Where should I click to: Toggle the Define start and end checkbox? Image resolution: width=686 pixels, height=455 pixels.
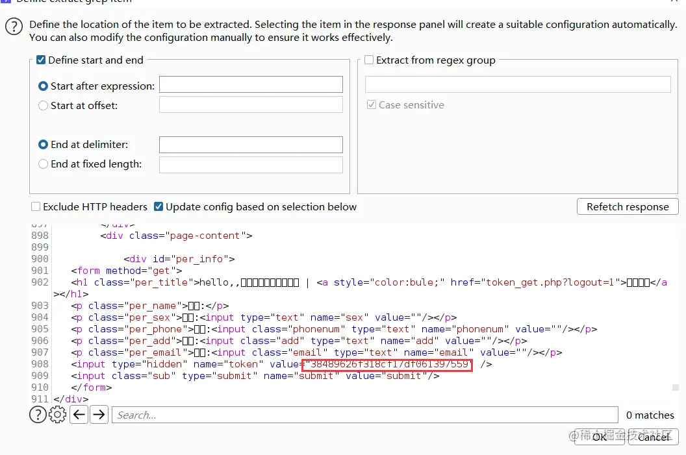(x=42, y=60)
